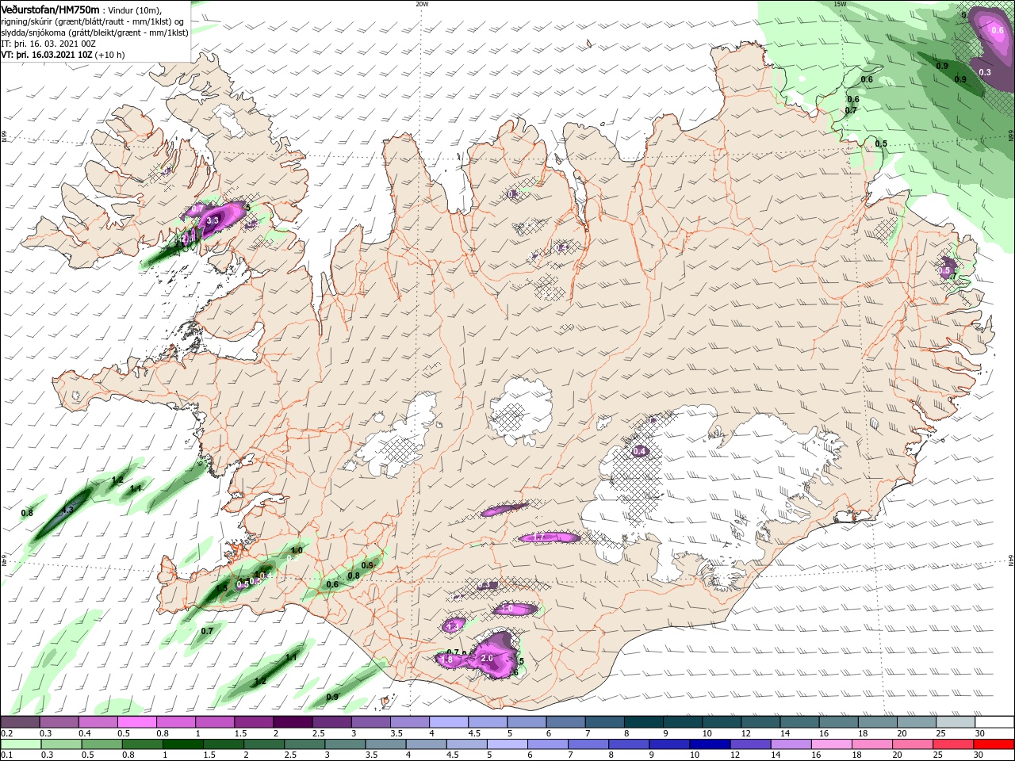
Task: Pick upper legend swatch between 4 and 4.5
Action: (449, 722)
